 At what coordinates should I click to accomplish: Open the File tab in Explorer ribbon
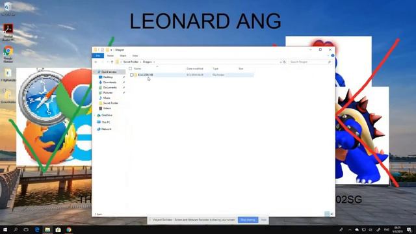coord(98,56)
